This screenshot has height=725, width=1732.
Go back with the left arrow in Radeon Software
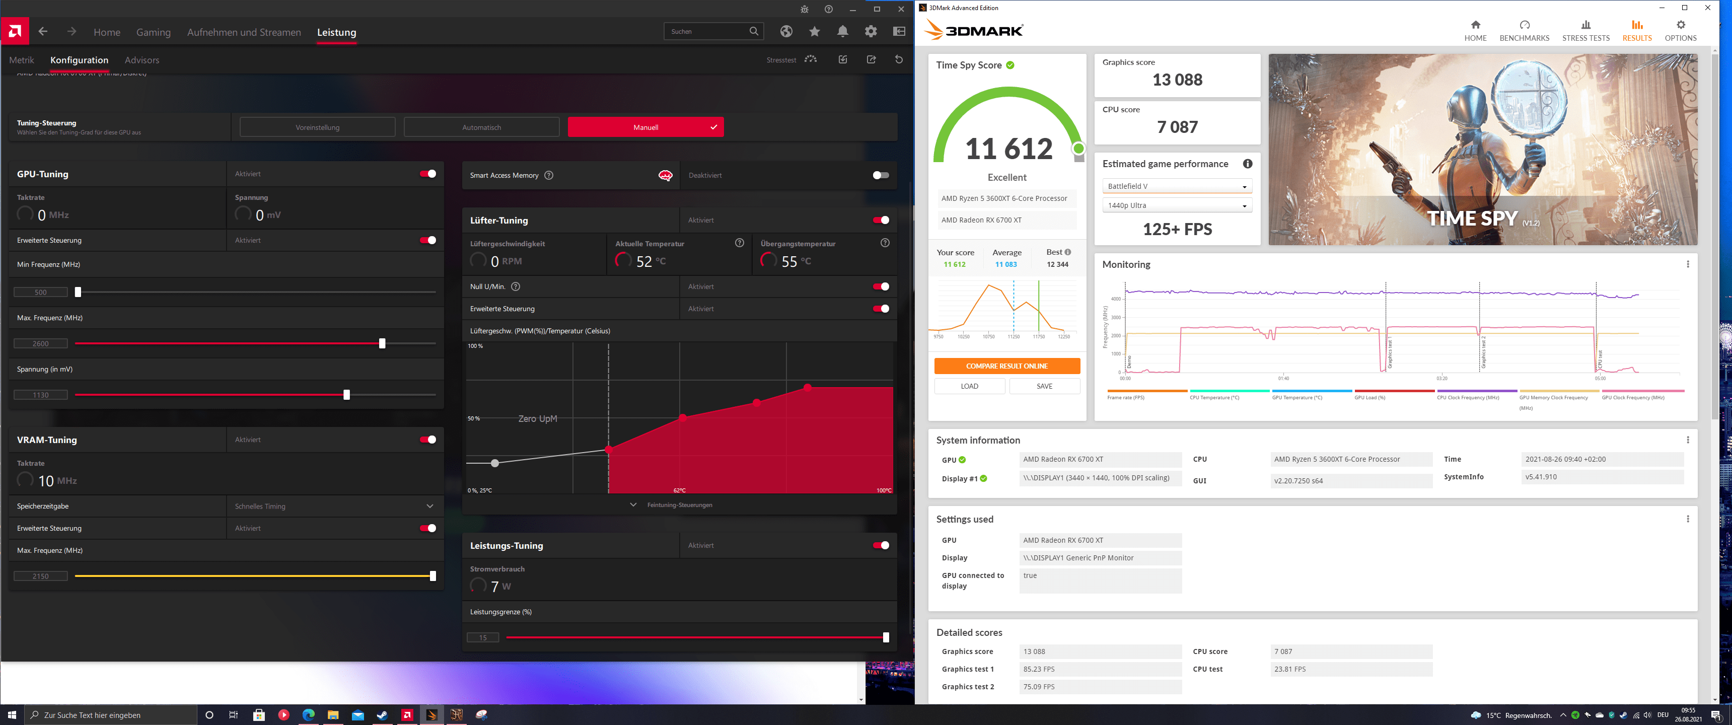[x=43, y=32]
